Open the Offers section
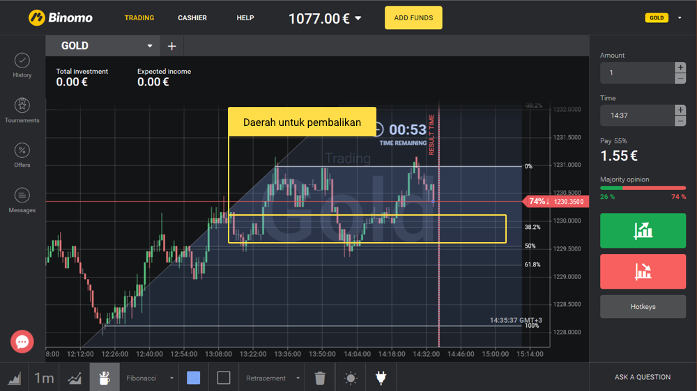 coord(22,155)
